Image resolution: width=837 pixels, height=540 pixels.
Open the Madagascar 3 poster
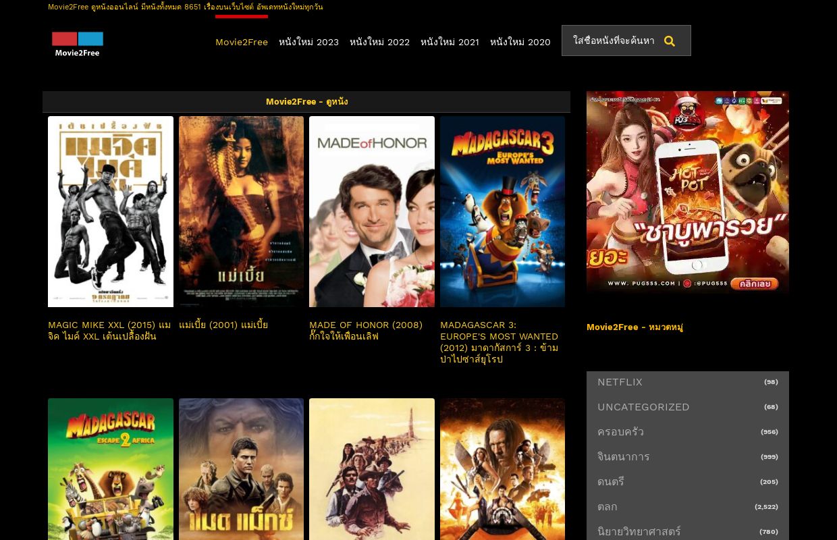pos(503,211)
